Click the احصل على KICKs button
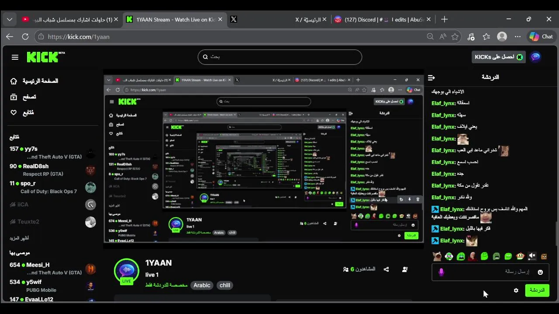This screenshot has height=314, width=559. click(x=498, y=57)
